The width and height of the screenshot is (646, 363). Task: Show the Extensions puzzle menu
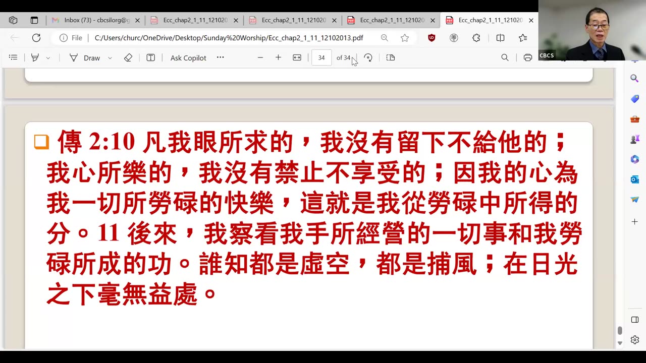(476, 38)
